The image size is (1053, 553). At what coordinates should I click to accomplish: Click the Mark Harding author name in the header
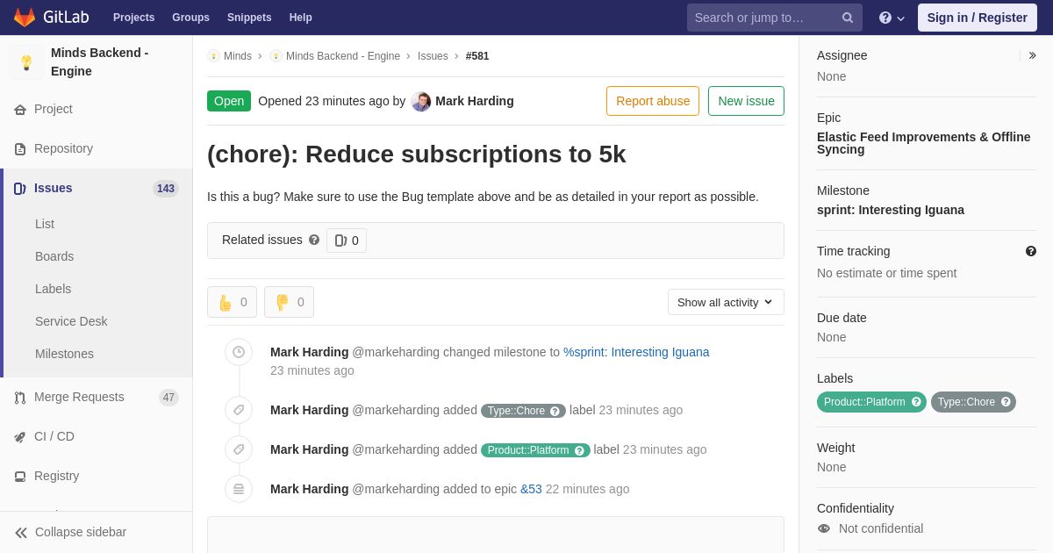[475, 101]
